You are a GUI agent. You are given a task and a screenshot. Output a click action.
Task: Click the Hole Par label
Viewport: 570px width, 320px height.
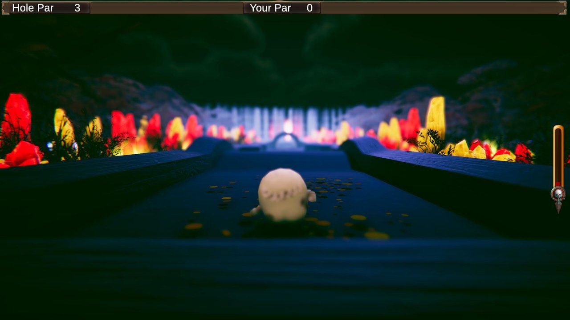(33, 8)
